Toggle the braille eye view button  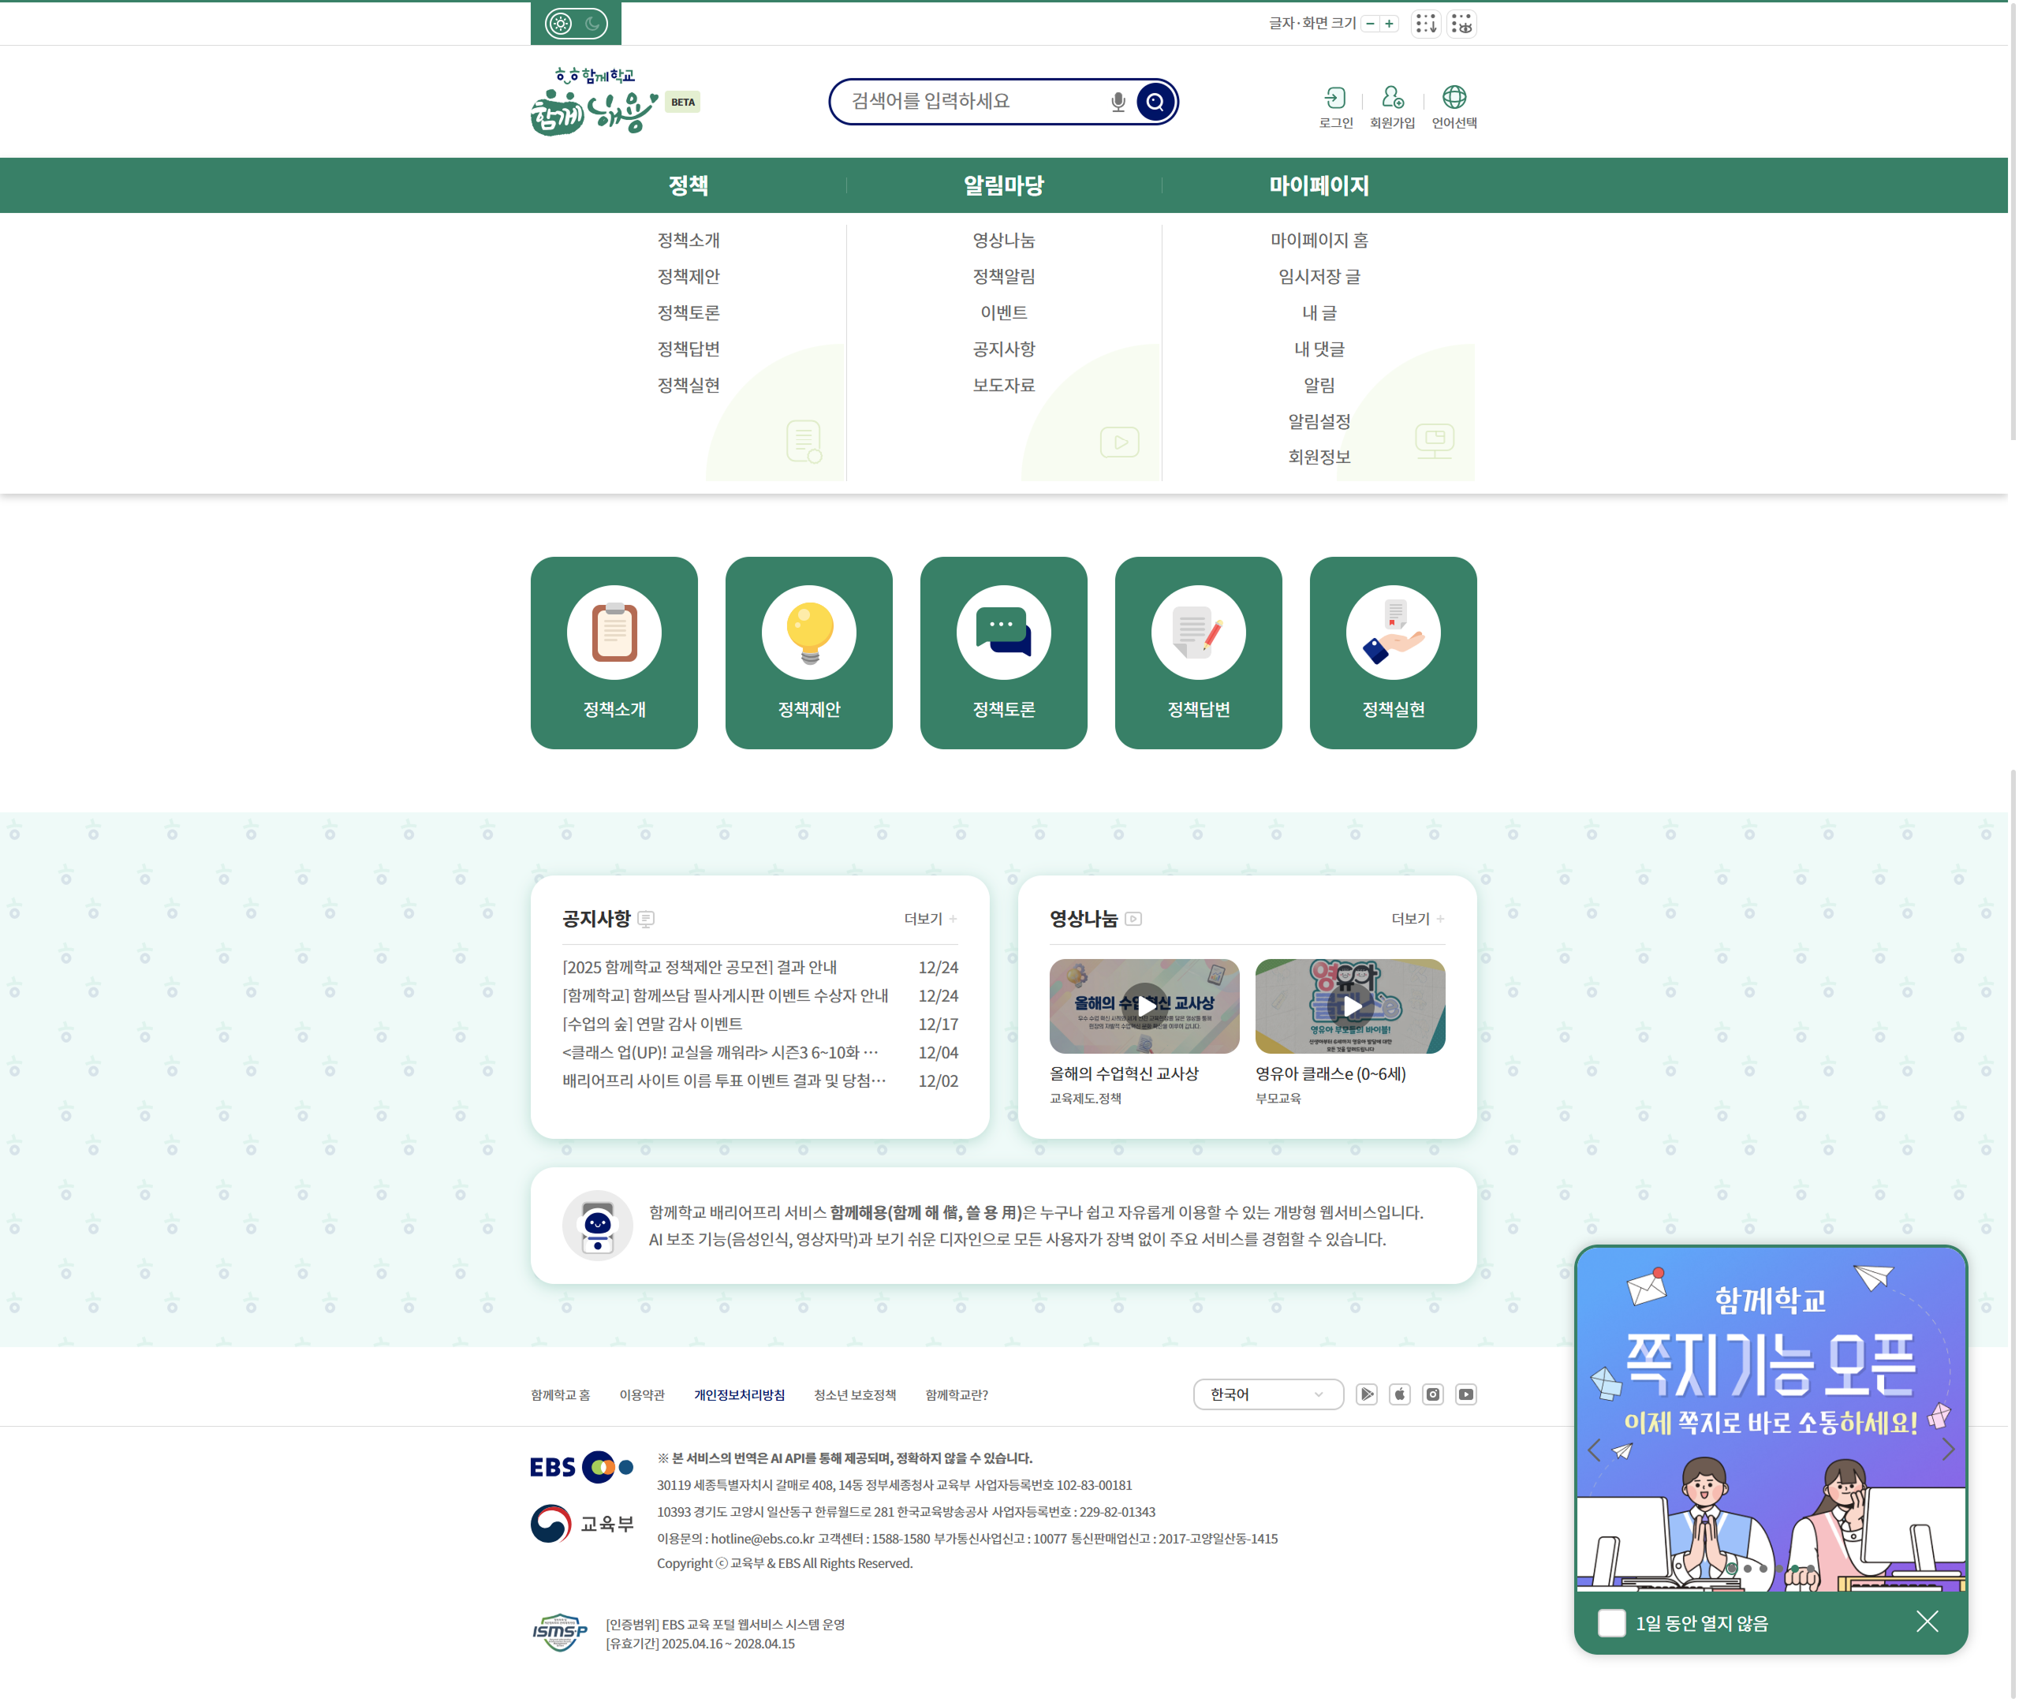pos(1462,23)
